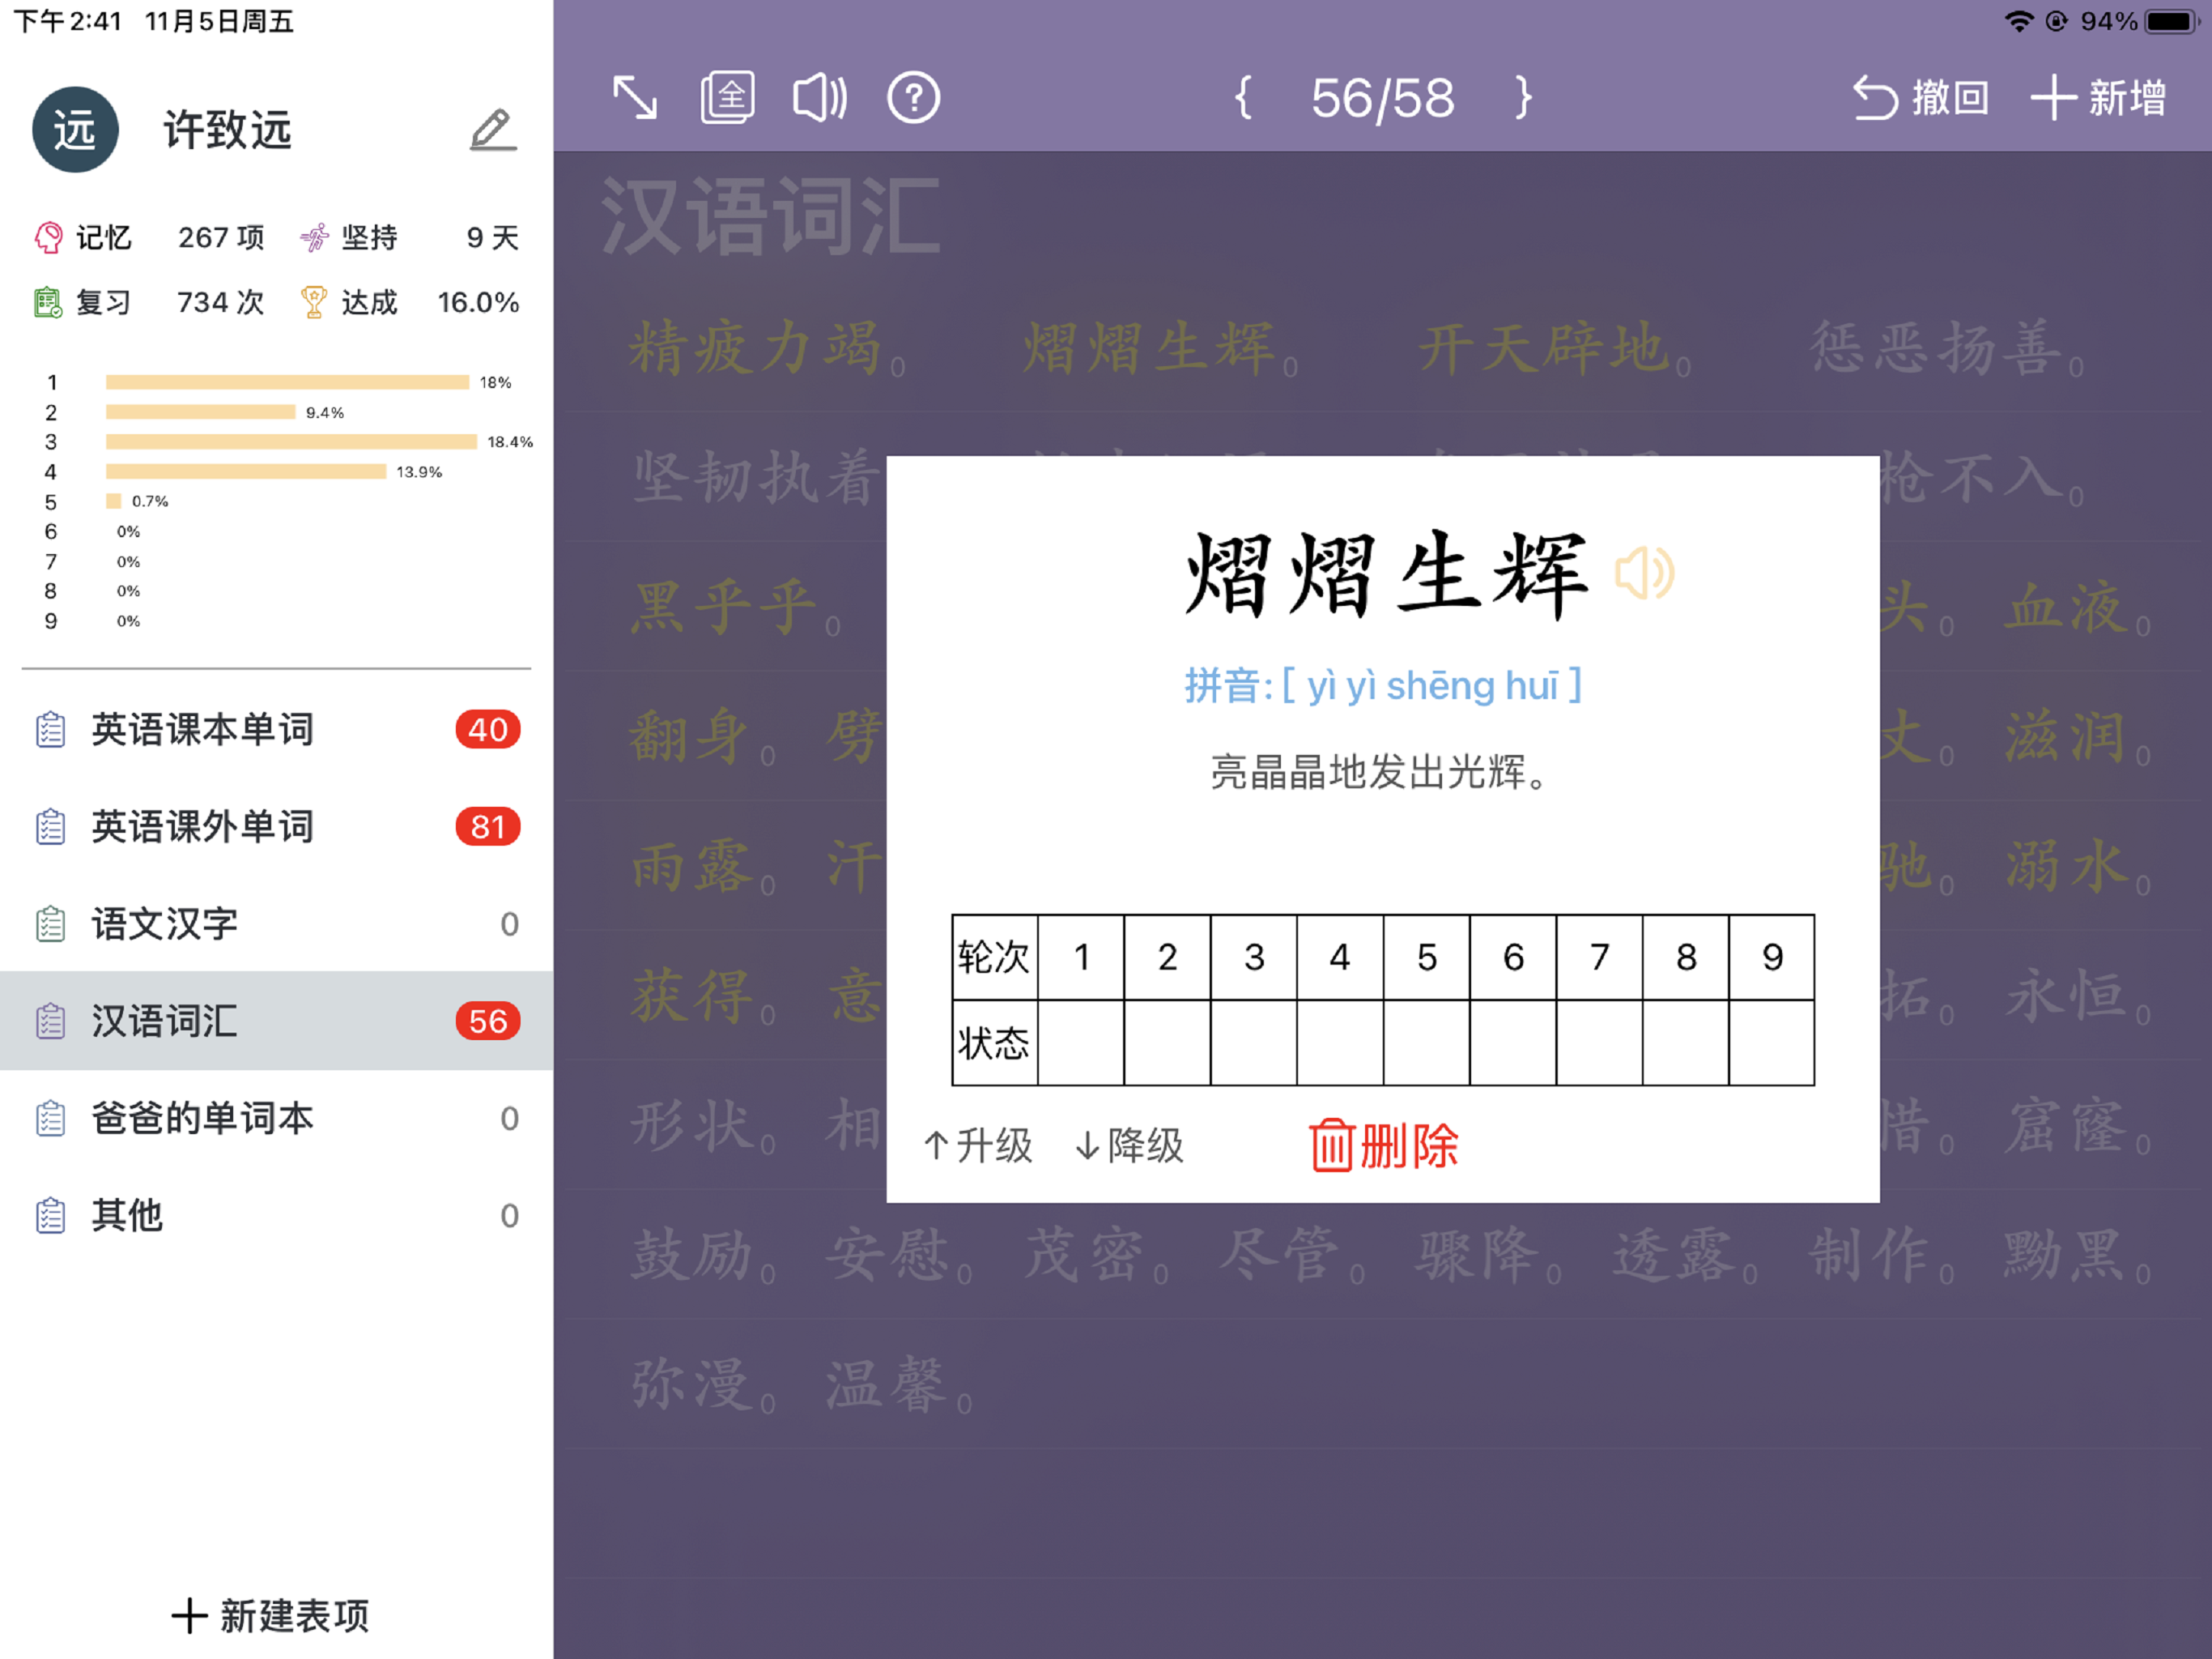Check the battery icon in status bar

(x=2171, y=21)
